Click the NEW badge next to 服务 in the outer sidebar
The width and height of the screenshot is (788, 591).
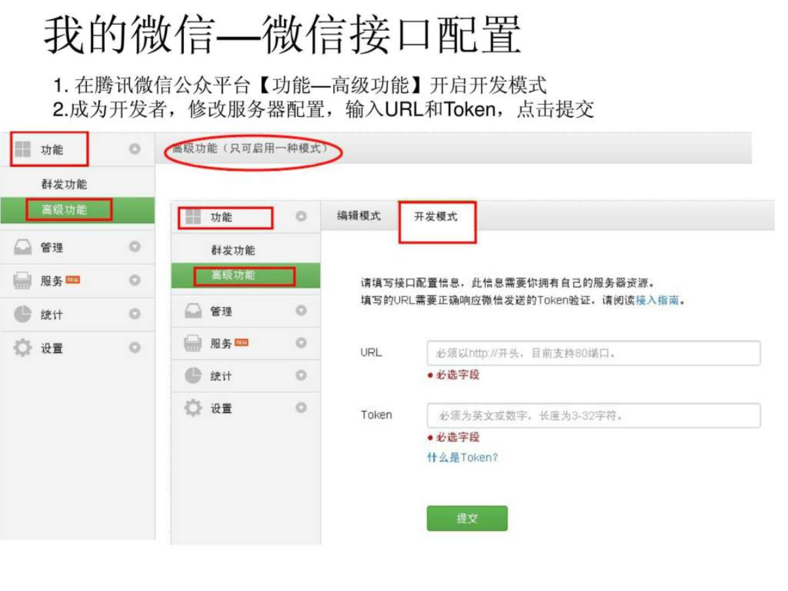73,279
